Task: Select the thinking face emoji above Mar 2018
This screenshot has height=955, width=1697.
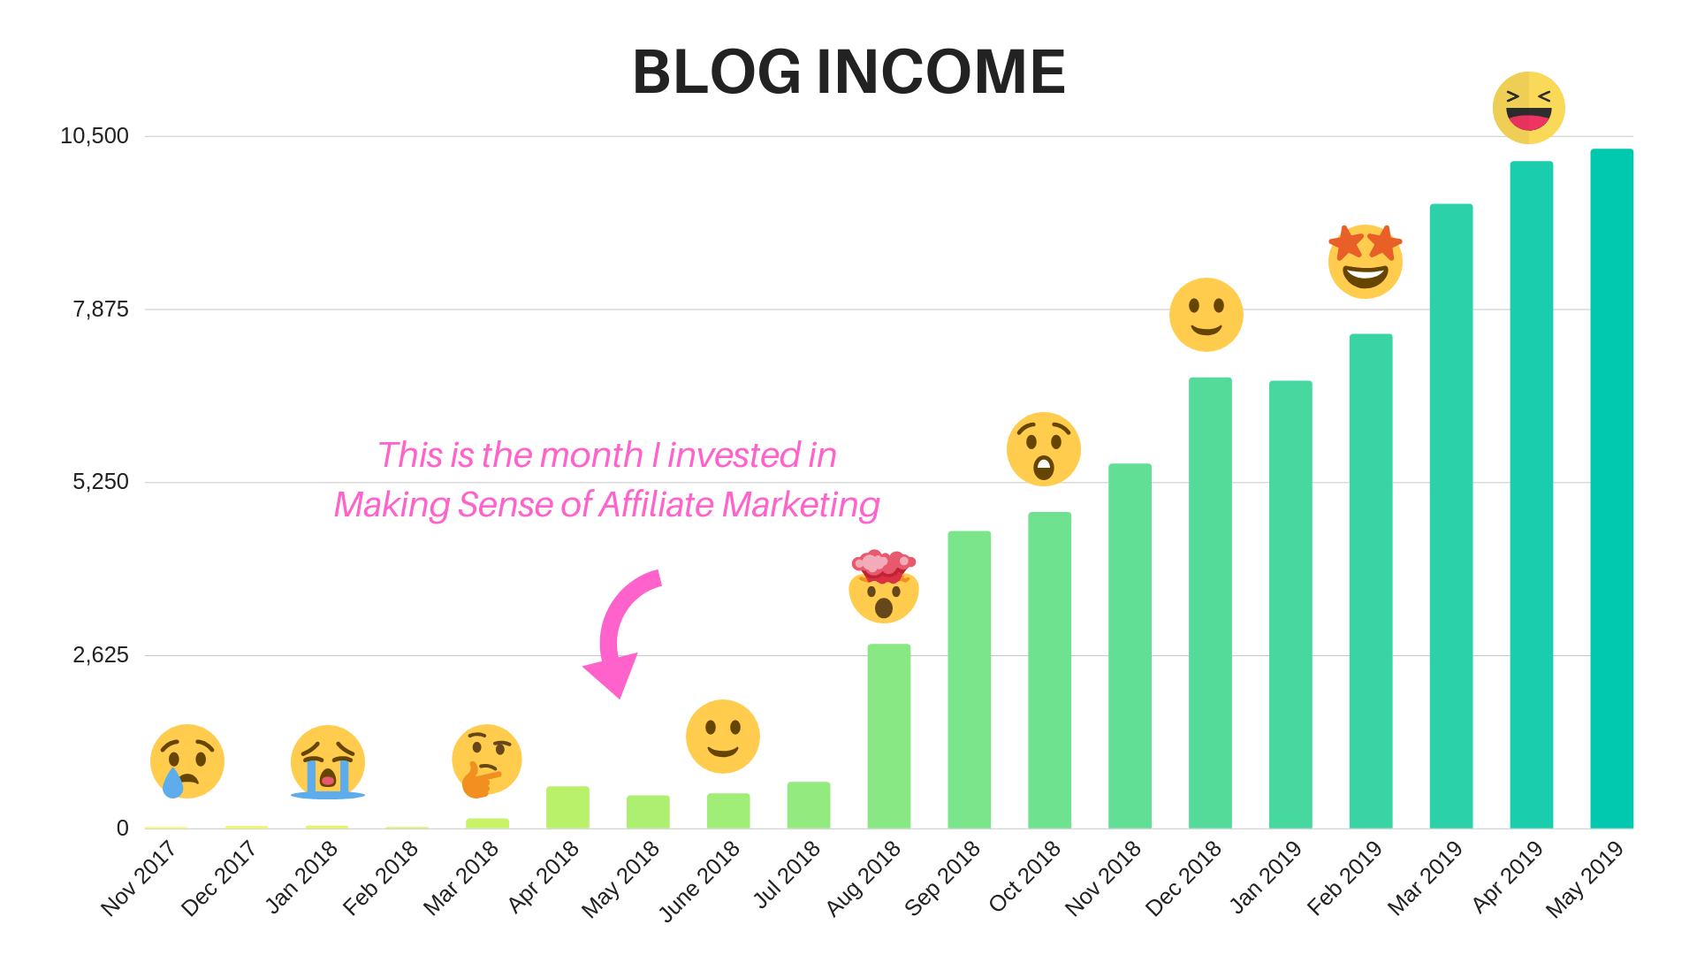Action: click(x=486, y=760)
